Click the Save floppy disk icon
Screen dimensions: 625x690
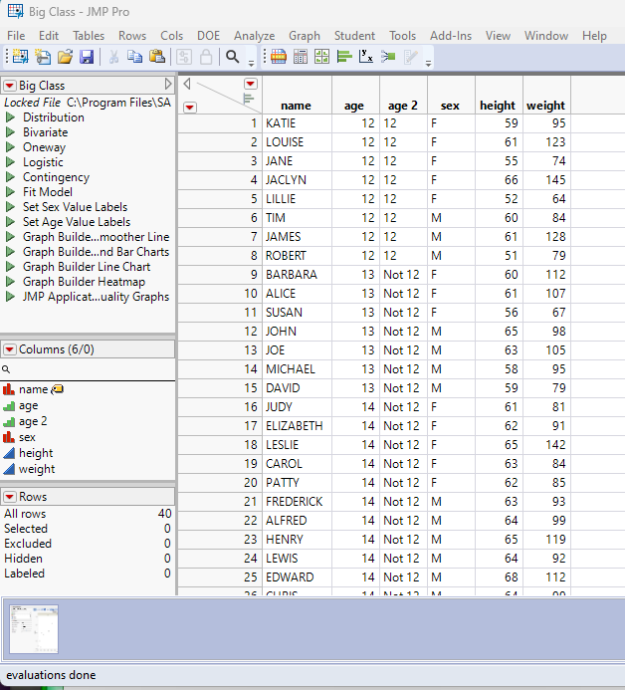point(87,57)
